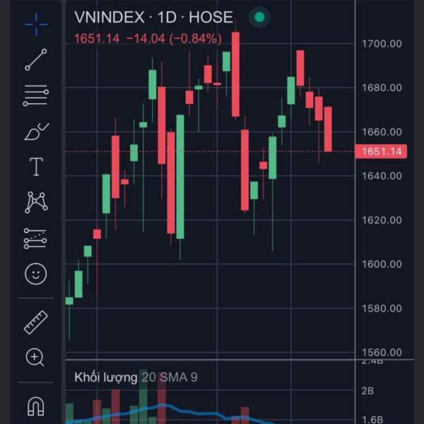Select the brush drawing tool

tap(36, 131)
